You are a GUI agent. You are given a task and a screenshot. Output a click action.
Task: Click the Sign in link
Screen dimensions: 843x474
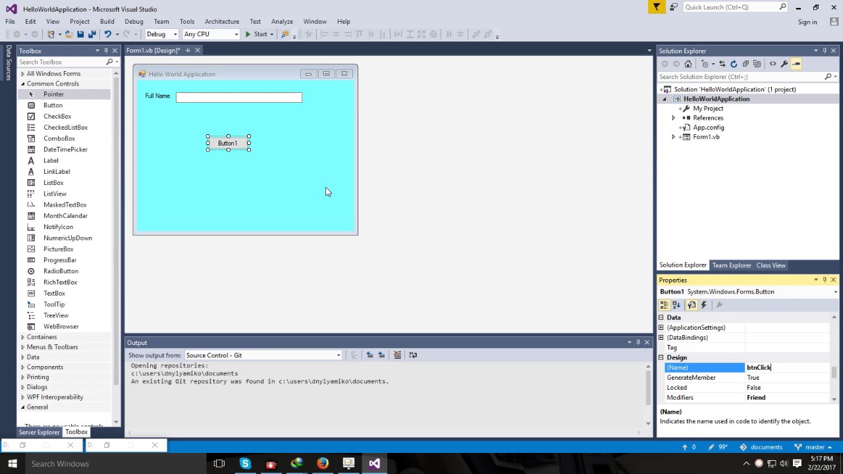(x=807, y=22)
